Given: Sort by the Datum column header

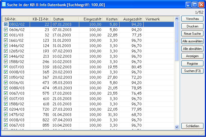Looking at the screenshot, I should (65, 19).
